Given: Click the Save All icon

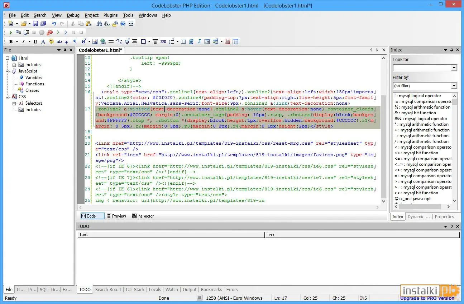Looking at the screenshot, I should (x=43, y=24).
